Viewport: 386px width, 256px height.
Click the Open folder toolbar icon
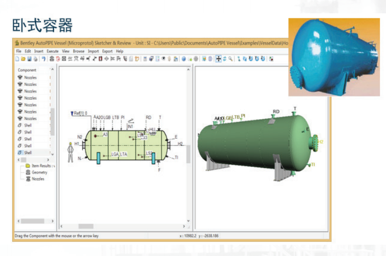coord(23,59)
